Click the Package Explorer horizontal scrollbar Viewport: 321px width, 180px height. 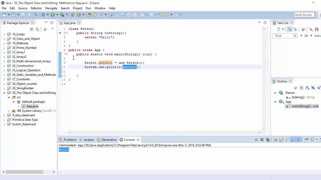tap(24, 172)
